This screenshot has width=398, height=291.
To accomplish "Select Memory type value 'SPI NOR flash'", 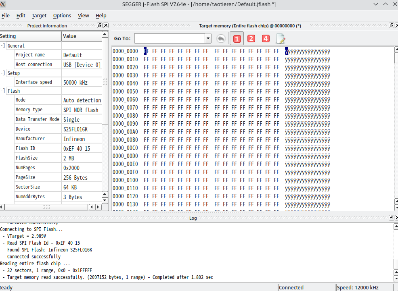I will [x=82, y=110].
